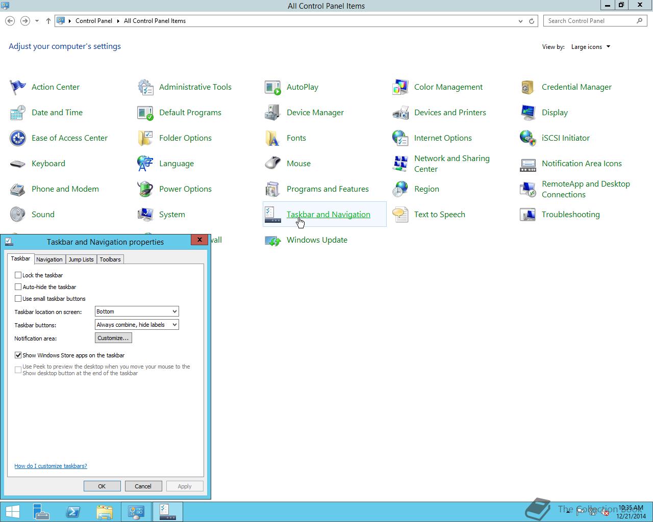The image size is (653, 522).
Task: Open the Windows Start button
Action: (x=12, y=512)
